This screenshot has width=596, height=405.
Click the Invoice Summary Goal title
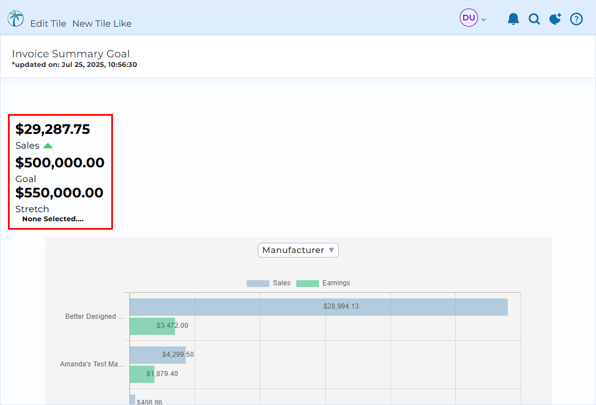coord(71,53)
